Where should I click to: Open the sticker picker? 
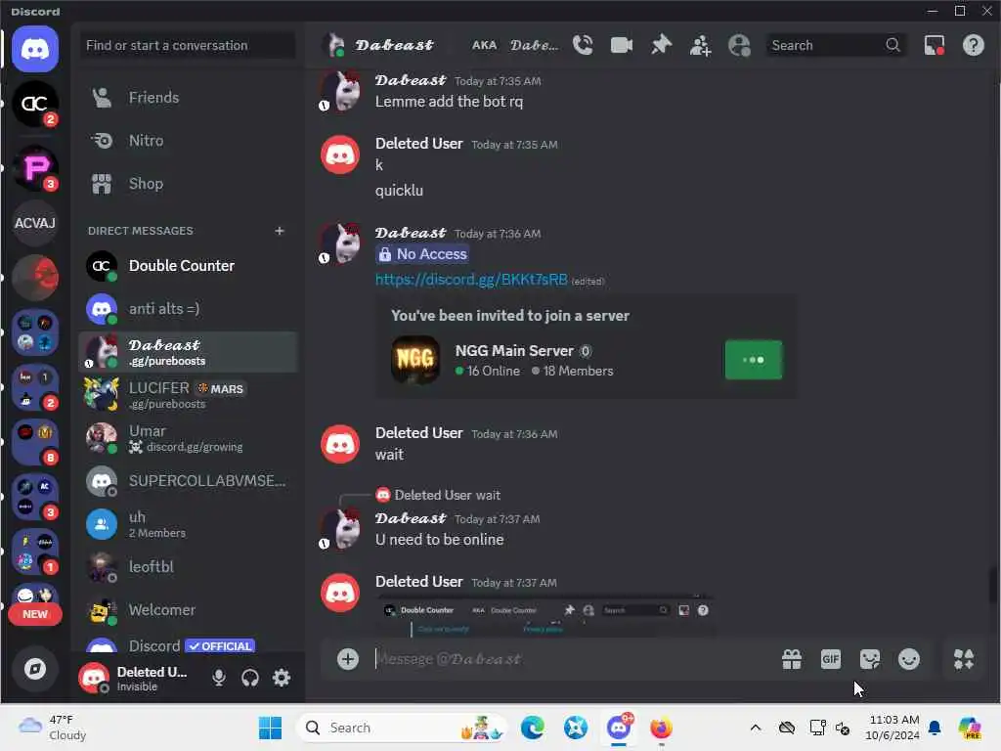pos(869,658)
